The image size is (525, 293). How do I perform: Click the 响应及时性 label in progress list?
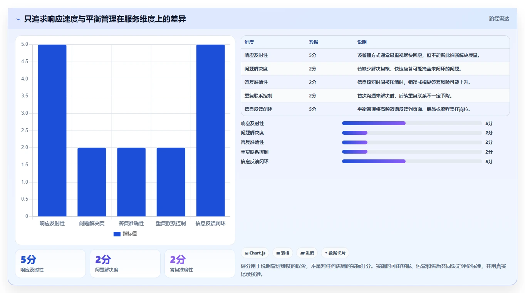coord(252,124)
